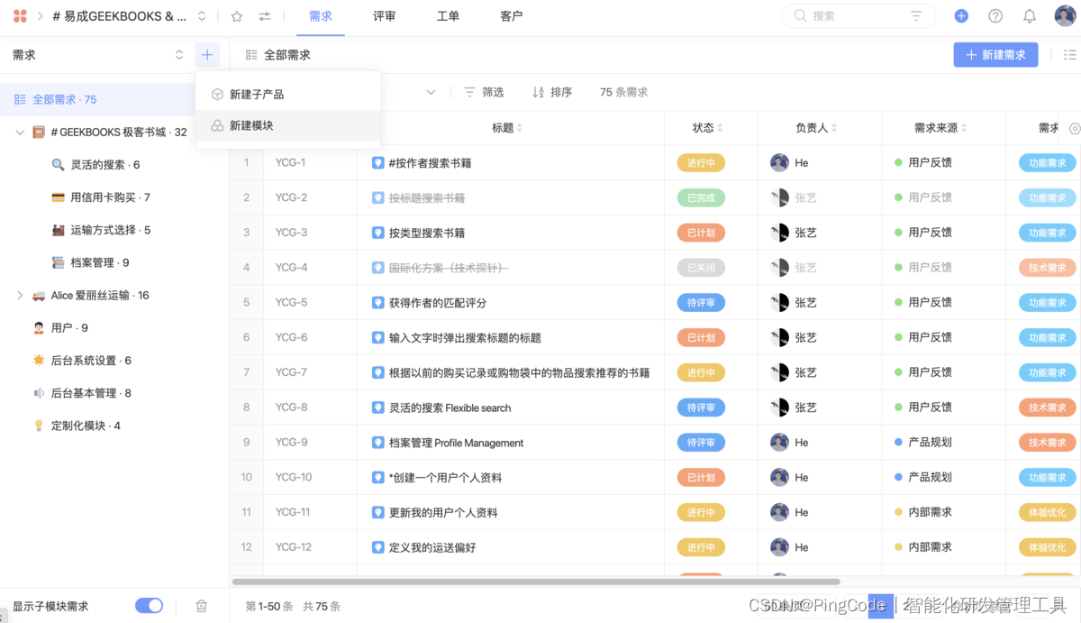Switch to the 客户 tab
The height and width of the screenshot is (623, 1081).
pyautogui.click(x=512, y=16)
